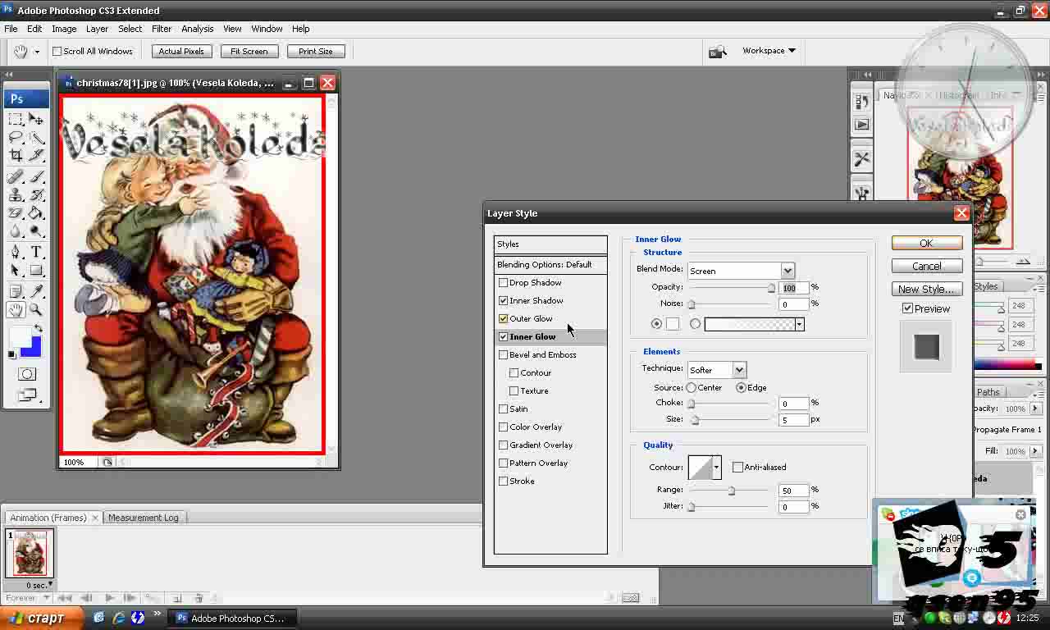The image size is (1050, 630).
Task: Open the Workspace dropdown menu
Action: pos(769,51)
